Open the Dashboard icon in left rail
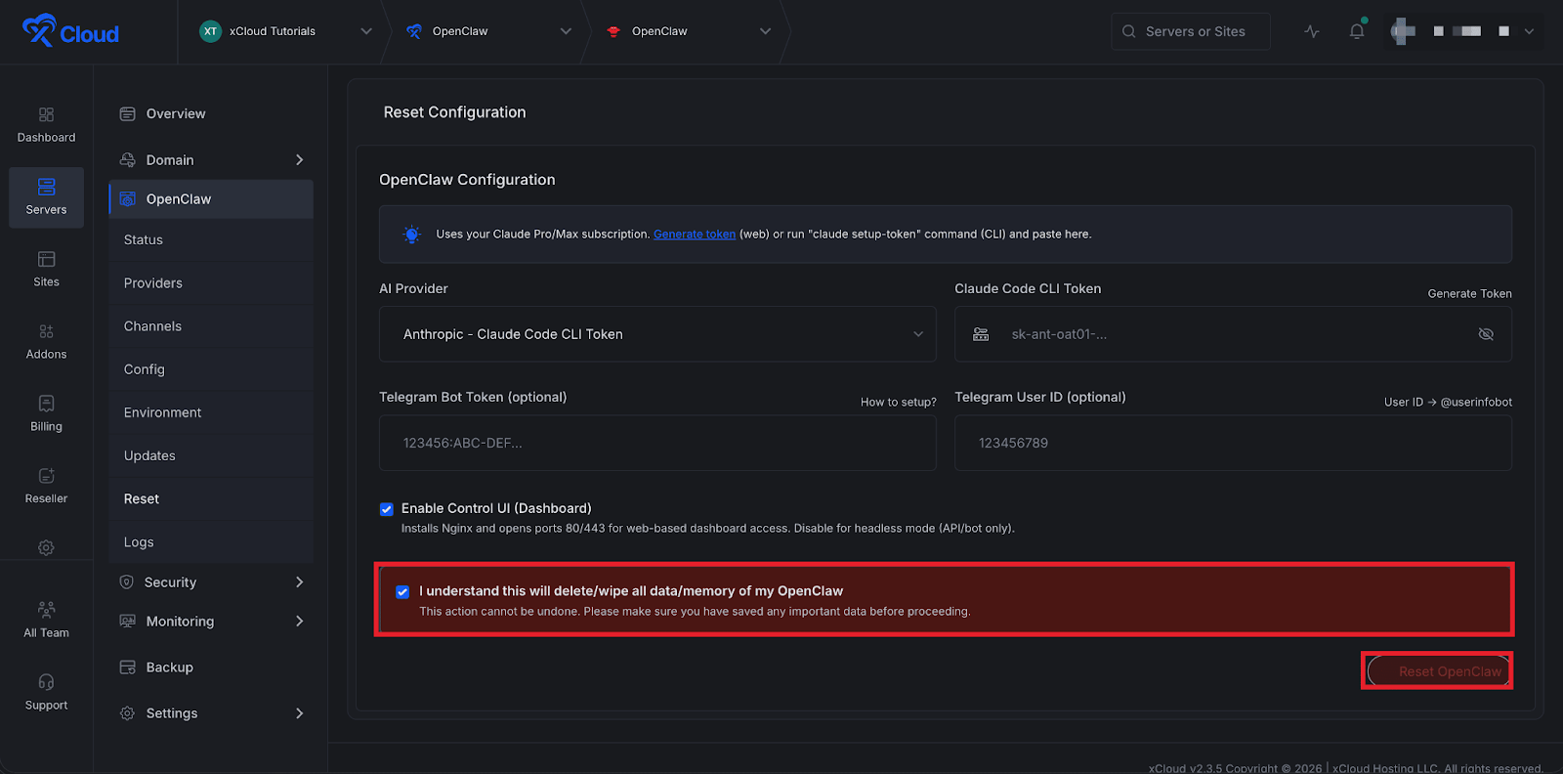 click(x=46, y=115)
